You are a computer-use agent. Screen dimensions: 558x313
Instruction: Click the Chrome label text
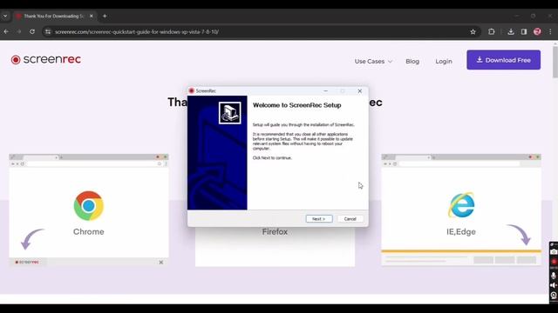point(89,232)
